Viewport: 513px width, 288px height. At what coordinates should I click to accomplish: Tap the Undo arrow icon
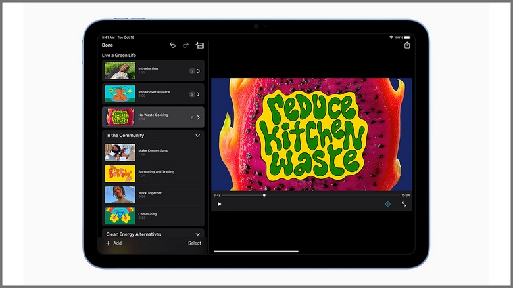172,45
